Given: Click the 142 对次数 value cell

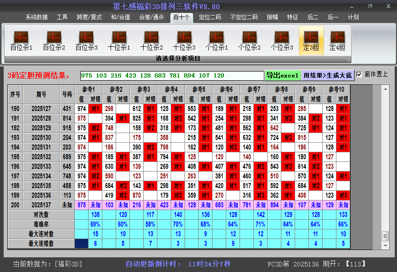Looking at the screenshot, I should coord(261,215).
